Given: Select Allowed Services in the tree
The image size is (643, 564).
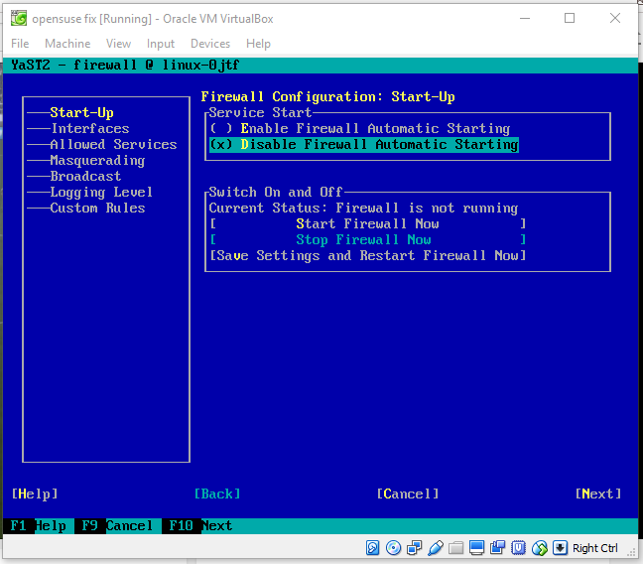Looking at the screenshot, I should coord(113,145).
